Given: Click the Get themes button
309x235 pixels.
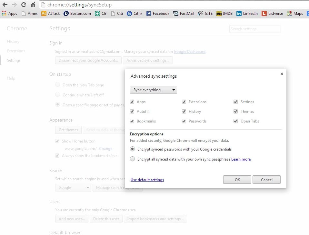Looking at the screenshot, I should pyautogui.click(x=68, y=130).
